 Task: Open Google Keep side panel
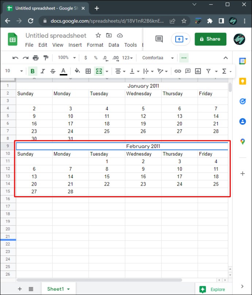point(243,81)
